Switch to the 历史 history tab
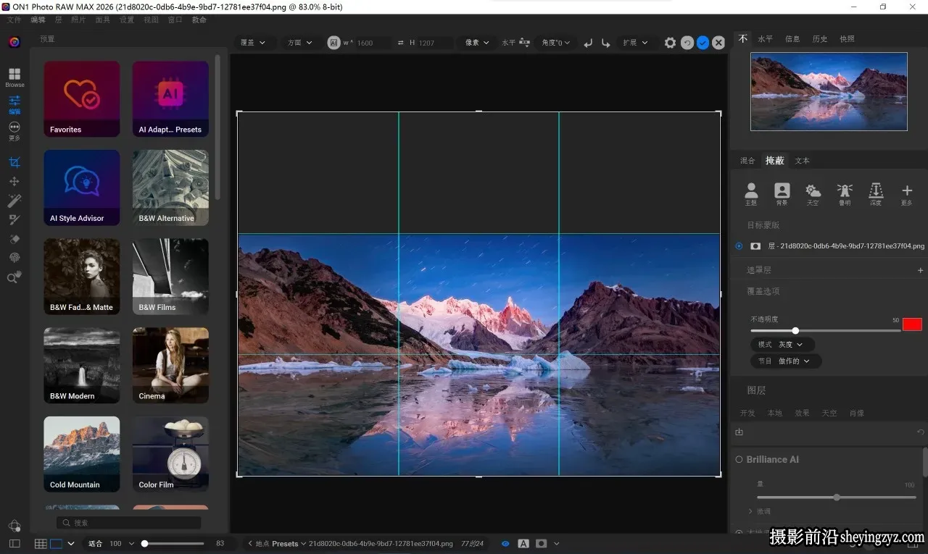This screenshot has height=554, width=928. 820,39
